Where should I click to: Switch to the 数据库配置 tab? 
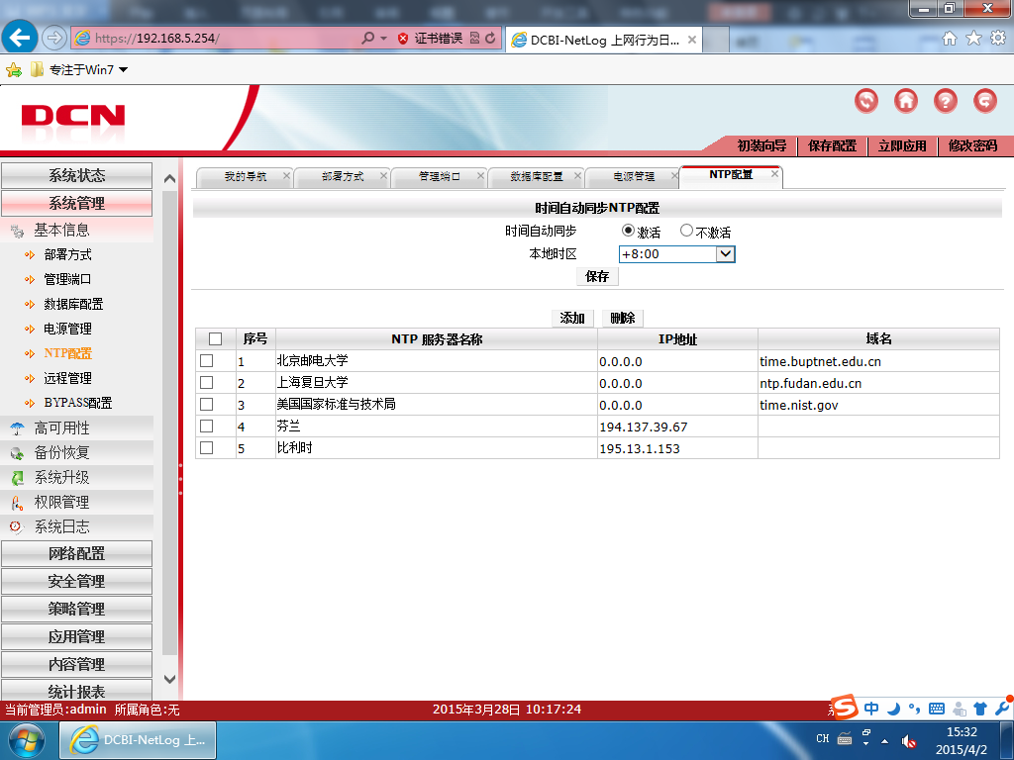point(536,176)
